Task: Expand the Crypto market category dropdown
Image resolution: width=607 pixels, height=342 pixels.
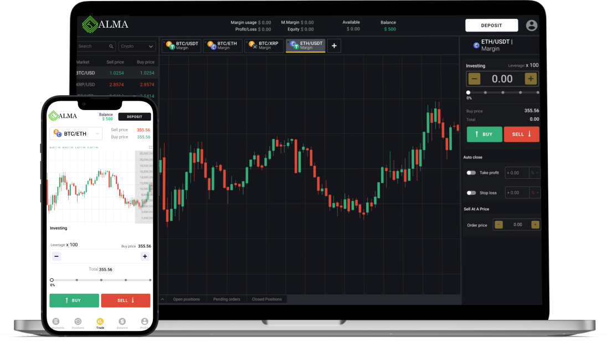Action: click(x=137, y=46)
